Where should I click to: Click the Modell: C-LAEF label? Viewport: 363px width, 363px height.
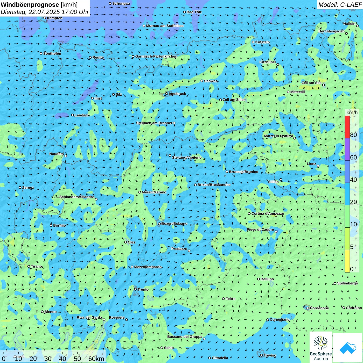pos(340,5)
